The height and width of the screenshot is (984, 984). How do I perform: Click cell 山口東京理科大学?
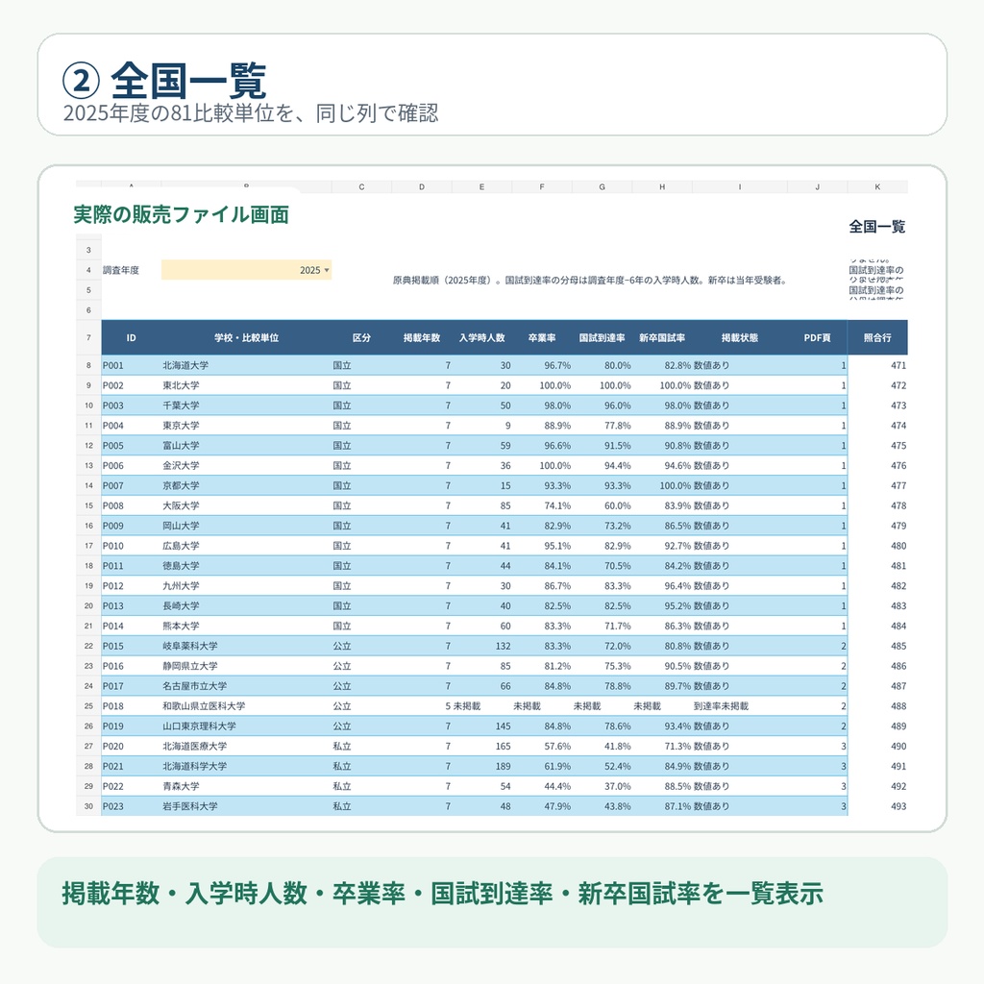(x=247, y=726)
